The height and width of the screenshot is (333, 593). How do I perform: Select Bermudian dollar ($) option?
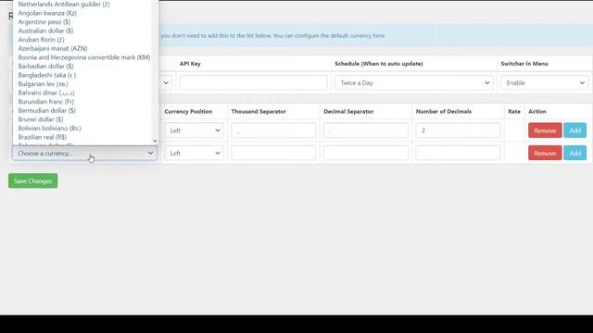(x=47, y=111)
